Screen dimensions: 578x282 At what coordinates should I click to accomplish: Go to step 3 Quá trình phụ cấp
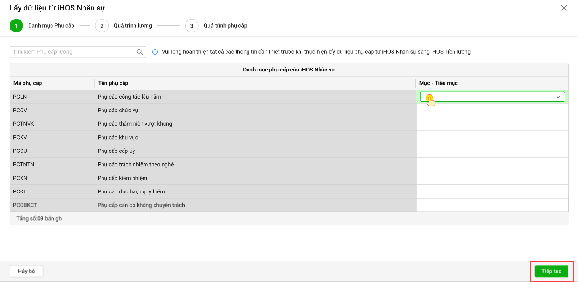coord(216,26)
